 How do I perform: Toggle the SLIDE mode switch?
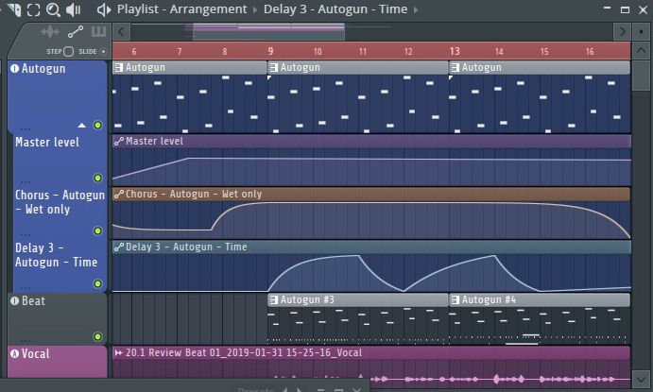[x=103, y=52]
